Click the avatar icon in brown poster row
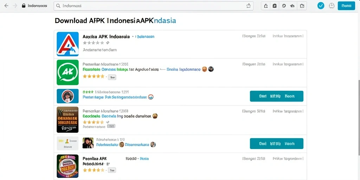The image size is (360, 180). click(x=155, y=116)
